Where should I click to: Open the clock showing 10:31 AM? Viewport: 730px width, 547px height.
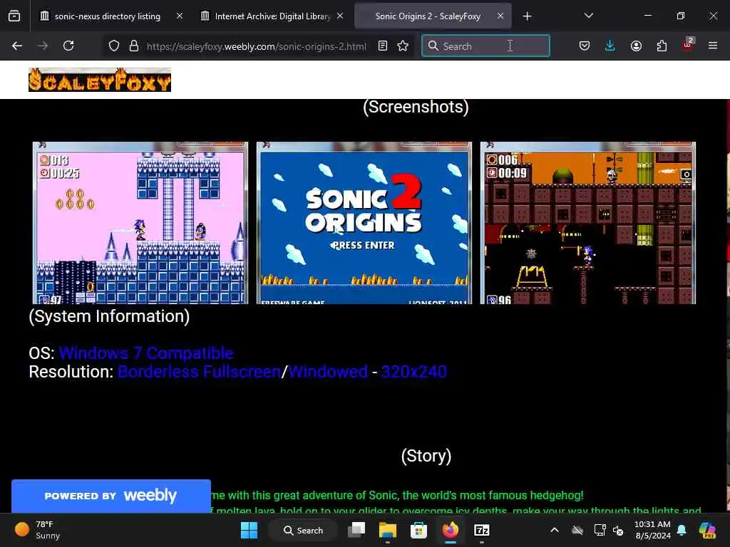(653, 530)
